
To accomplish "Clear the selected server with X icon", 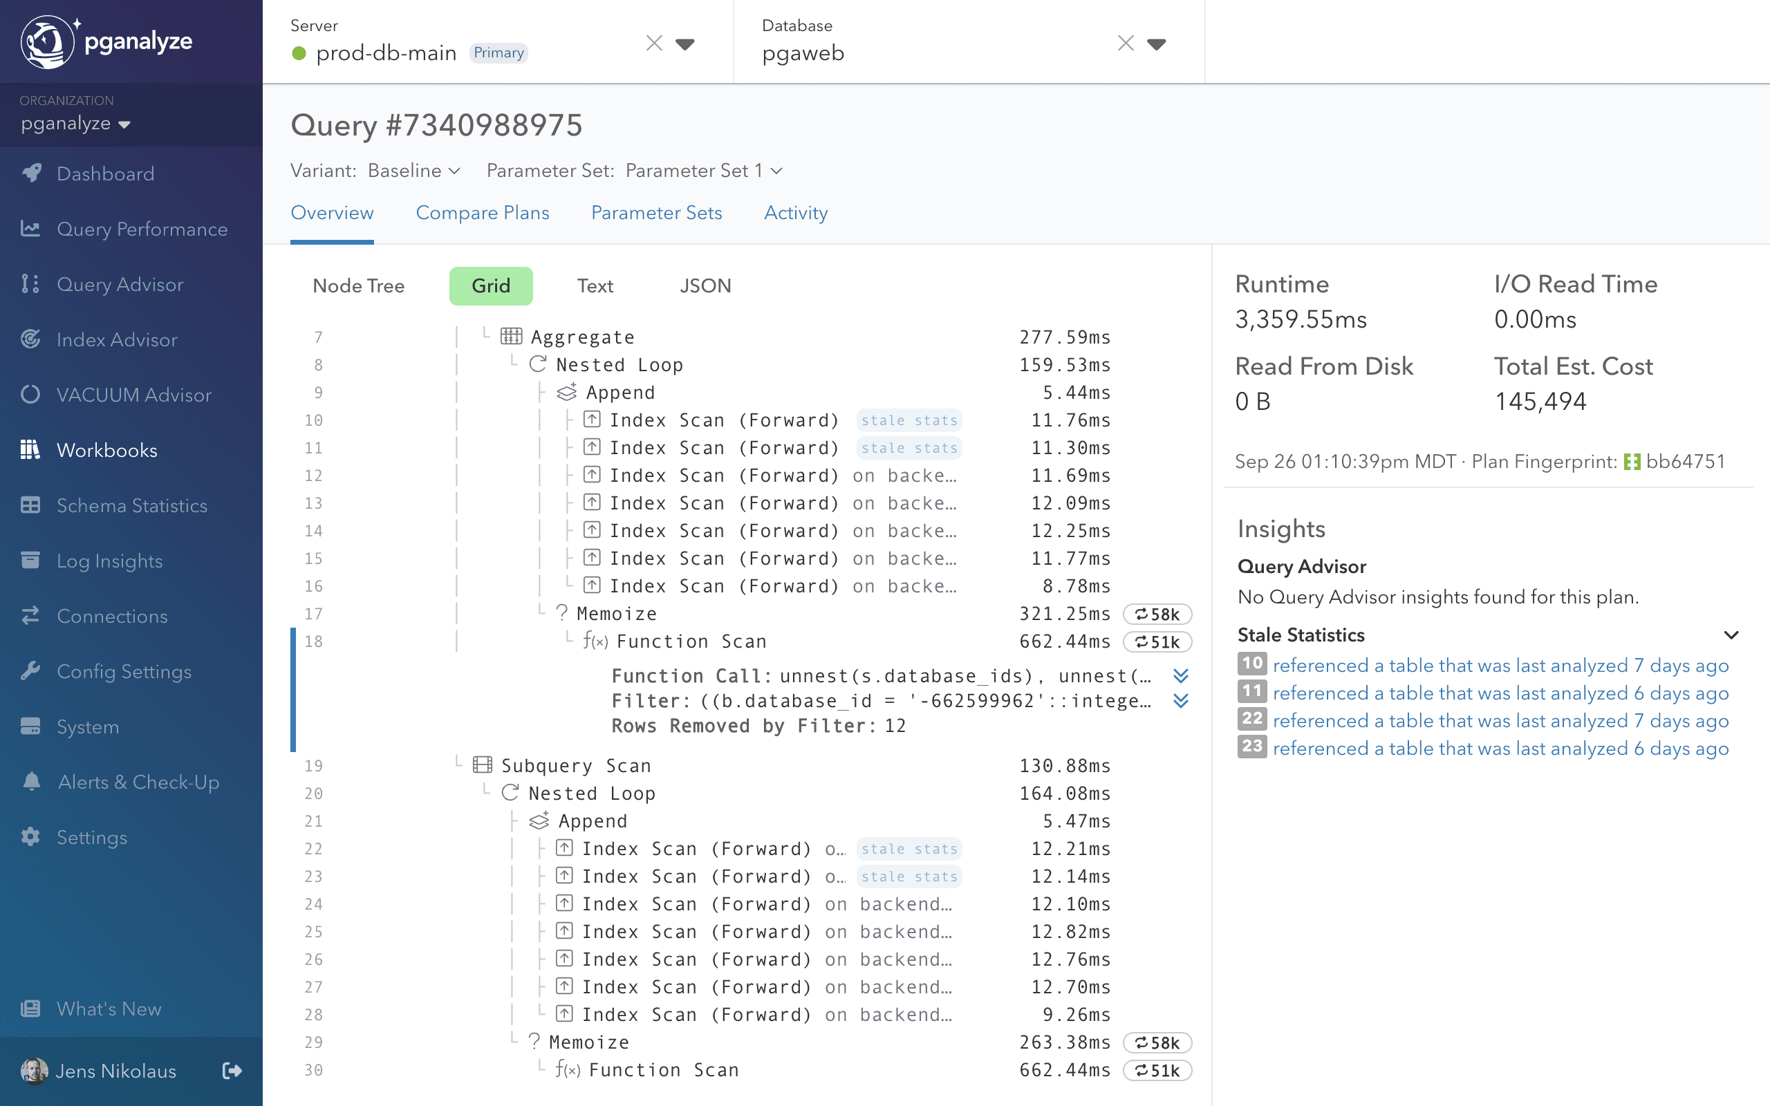I will pos(654,44).
